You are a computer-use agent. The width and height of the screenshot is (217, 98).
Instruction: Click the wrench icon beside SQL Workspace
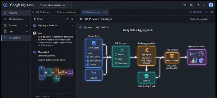(5, 19)
